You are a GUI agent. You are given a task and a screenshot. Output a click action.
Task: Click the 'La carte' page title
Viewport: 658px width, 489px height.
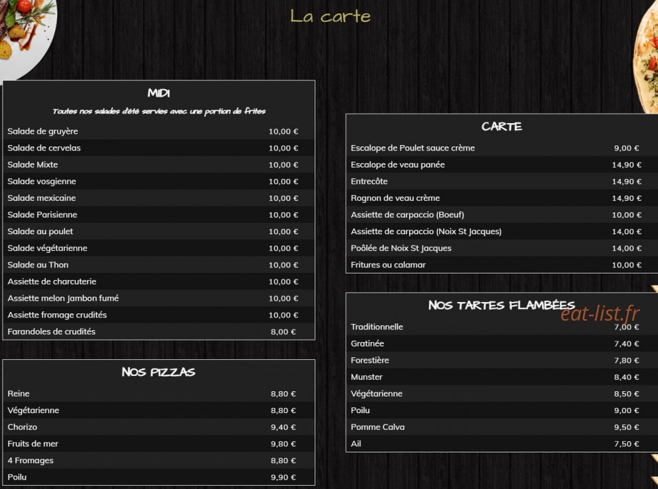click(x=330, y=17)
